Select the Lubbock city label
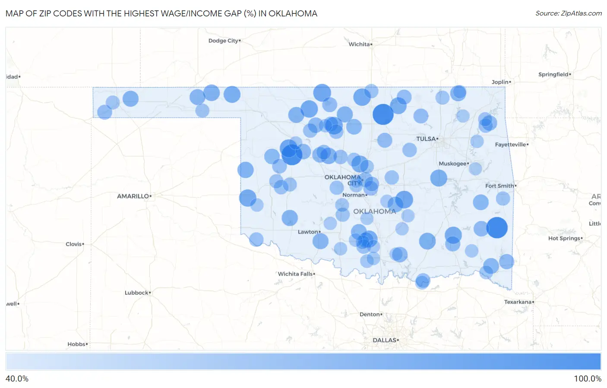Screen dimensions: 607x388 point(136,293)
